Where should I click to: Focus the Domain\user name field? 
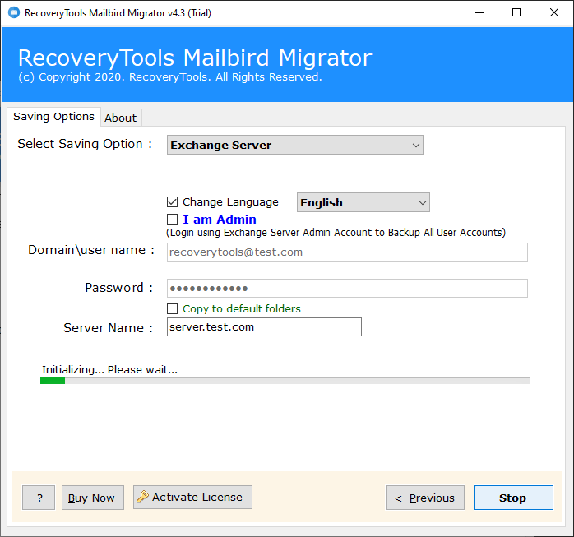(x=347, y=252)
